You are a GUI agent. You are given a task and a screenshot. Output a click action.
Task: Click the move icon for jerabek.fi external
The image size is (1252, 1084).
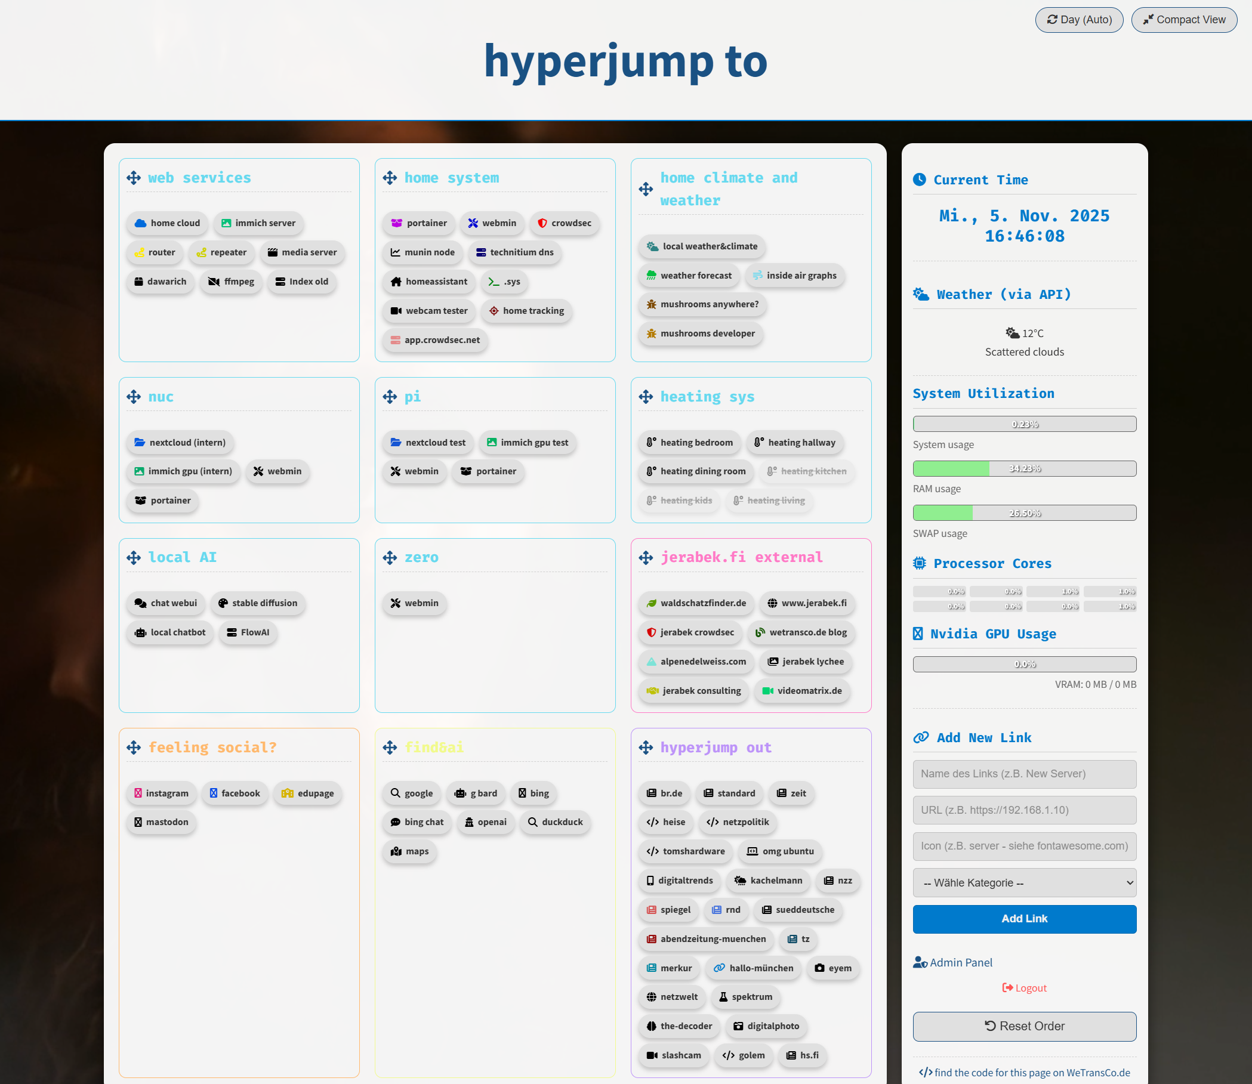646,558
